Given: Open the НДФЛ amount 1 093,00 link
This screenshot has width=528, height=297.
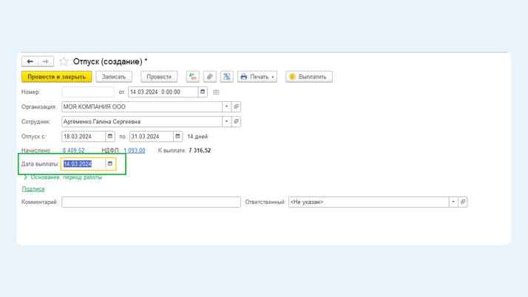Looking at the screenshot, I should click(x=135, y=151).
